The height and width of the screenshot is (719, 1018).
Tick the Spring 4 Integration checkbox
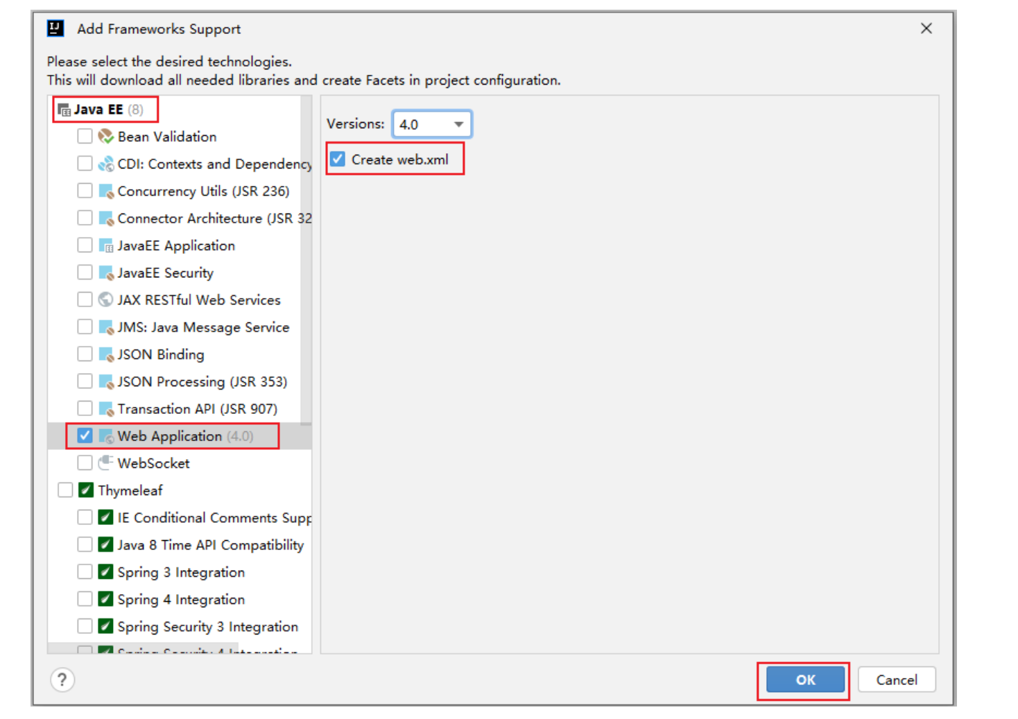[85, 598]
